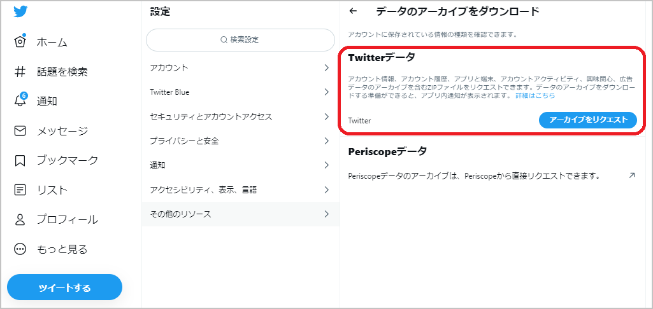This screenshot has height=309, width=653.
Task: Open the 通知 bell icon
Action: (x=20, y=100)
